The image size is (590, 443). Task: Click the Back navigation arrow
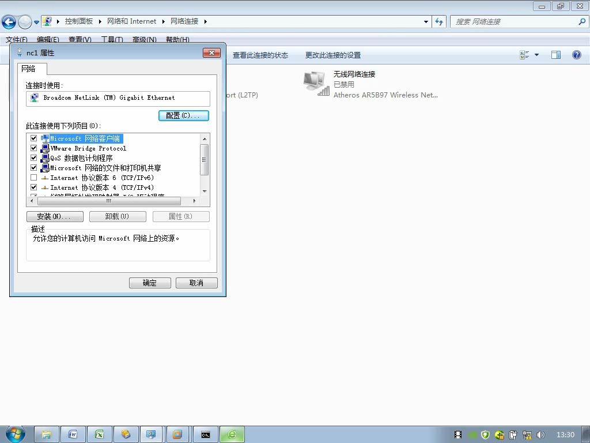(x=9, y=22)
